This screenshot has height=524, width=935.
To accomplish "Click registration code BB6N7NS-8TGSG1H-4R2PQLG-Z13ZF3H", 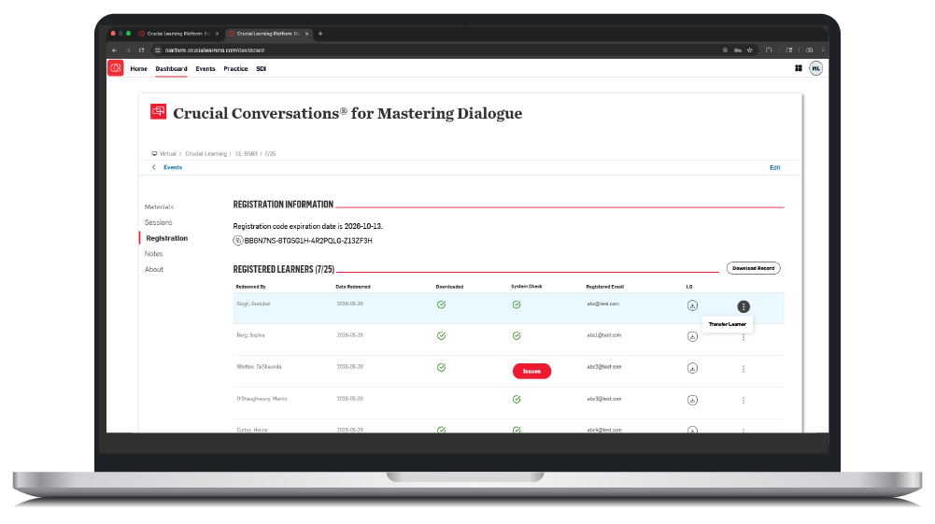I will pyautogui.click(x=308, y=241).
